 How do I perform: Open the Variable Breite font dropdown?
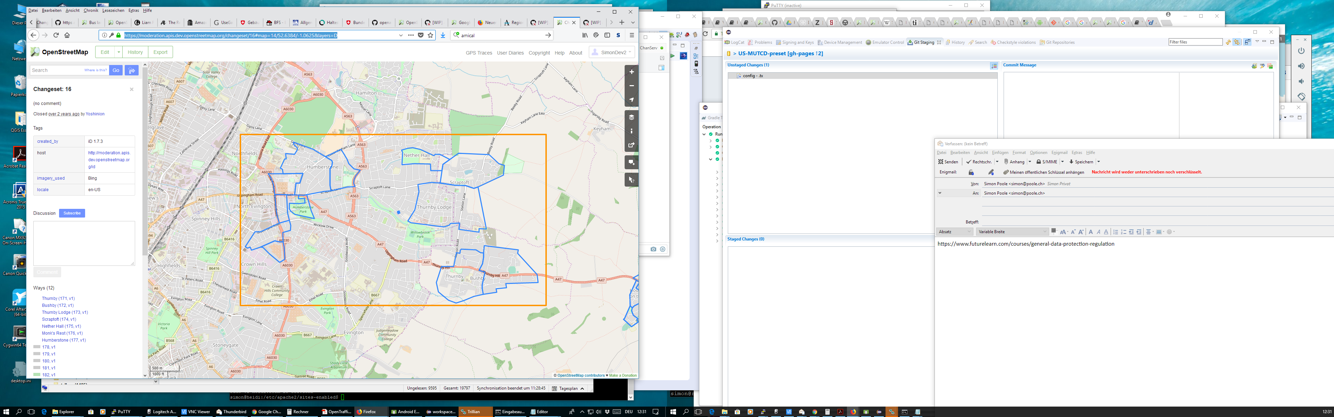(1012, 232)
